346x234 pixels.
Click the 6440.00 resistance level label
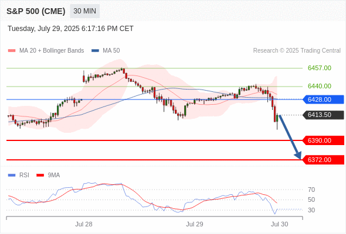coord(319,86)
